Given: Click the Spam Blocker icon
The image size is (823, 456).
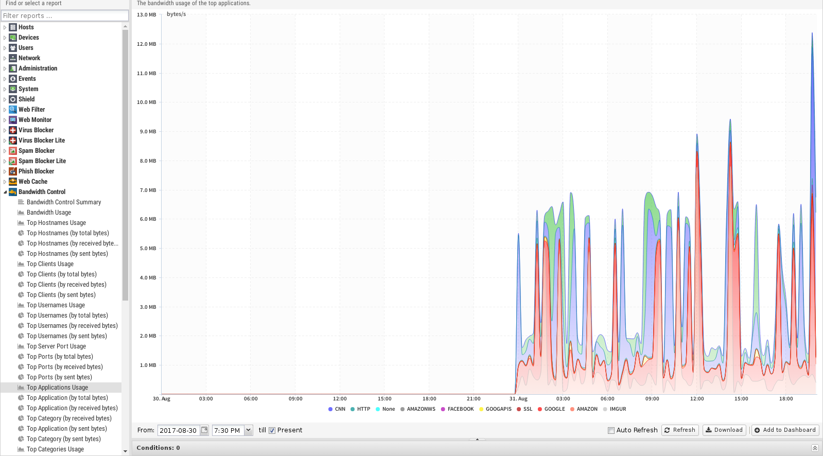Looking at the screenshot, I should [13, 151].
